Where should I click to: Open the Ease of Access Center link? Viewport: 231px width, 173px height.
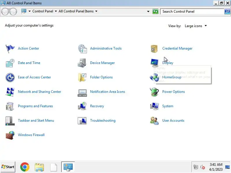[x=34, y=77]
